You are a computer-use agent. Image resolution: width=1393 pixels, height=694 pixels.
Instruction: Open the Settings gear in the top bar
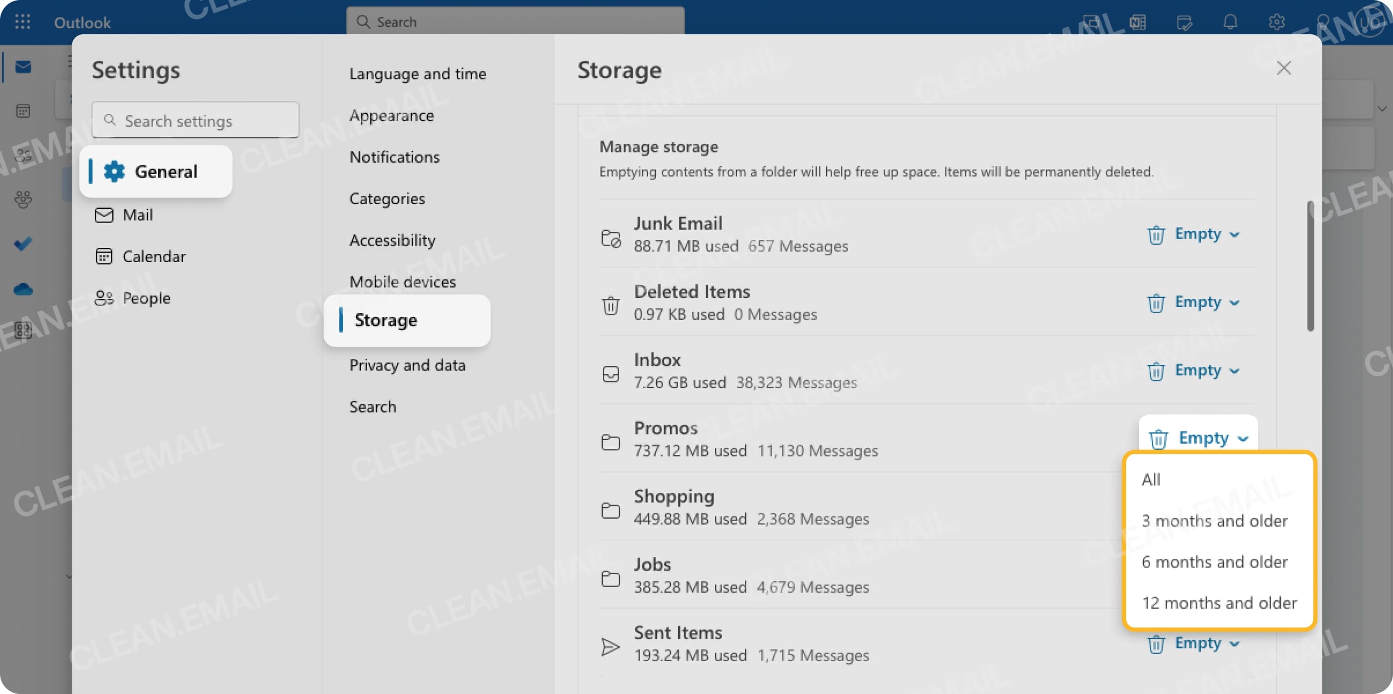pyautogui.click(x=1277, y=22)
